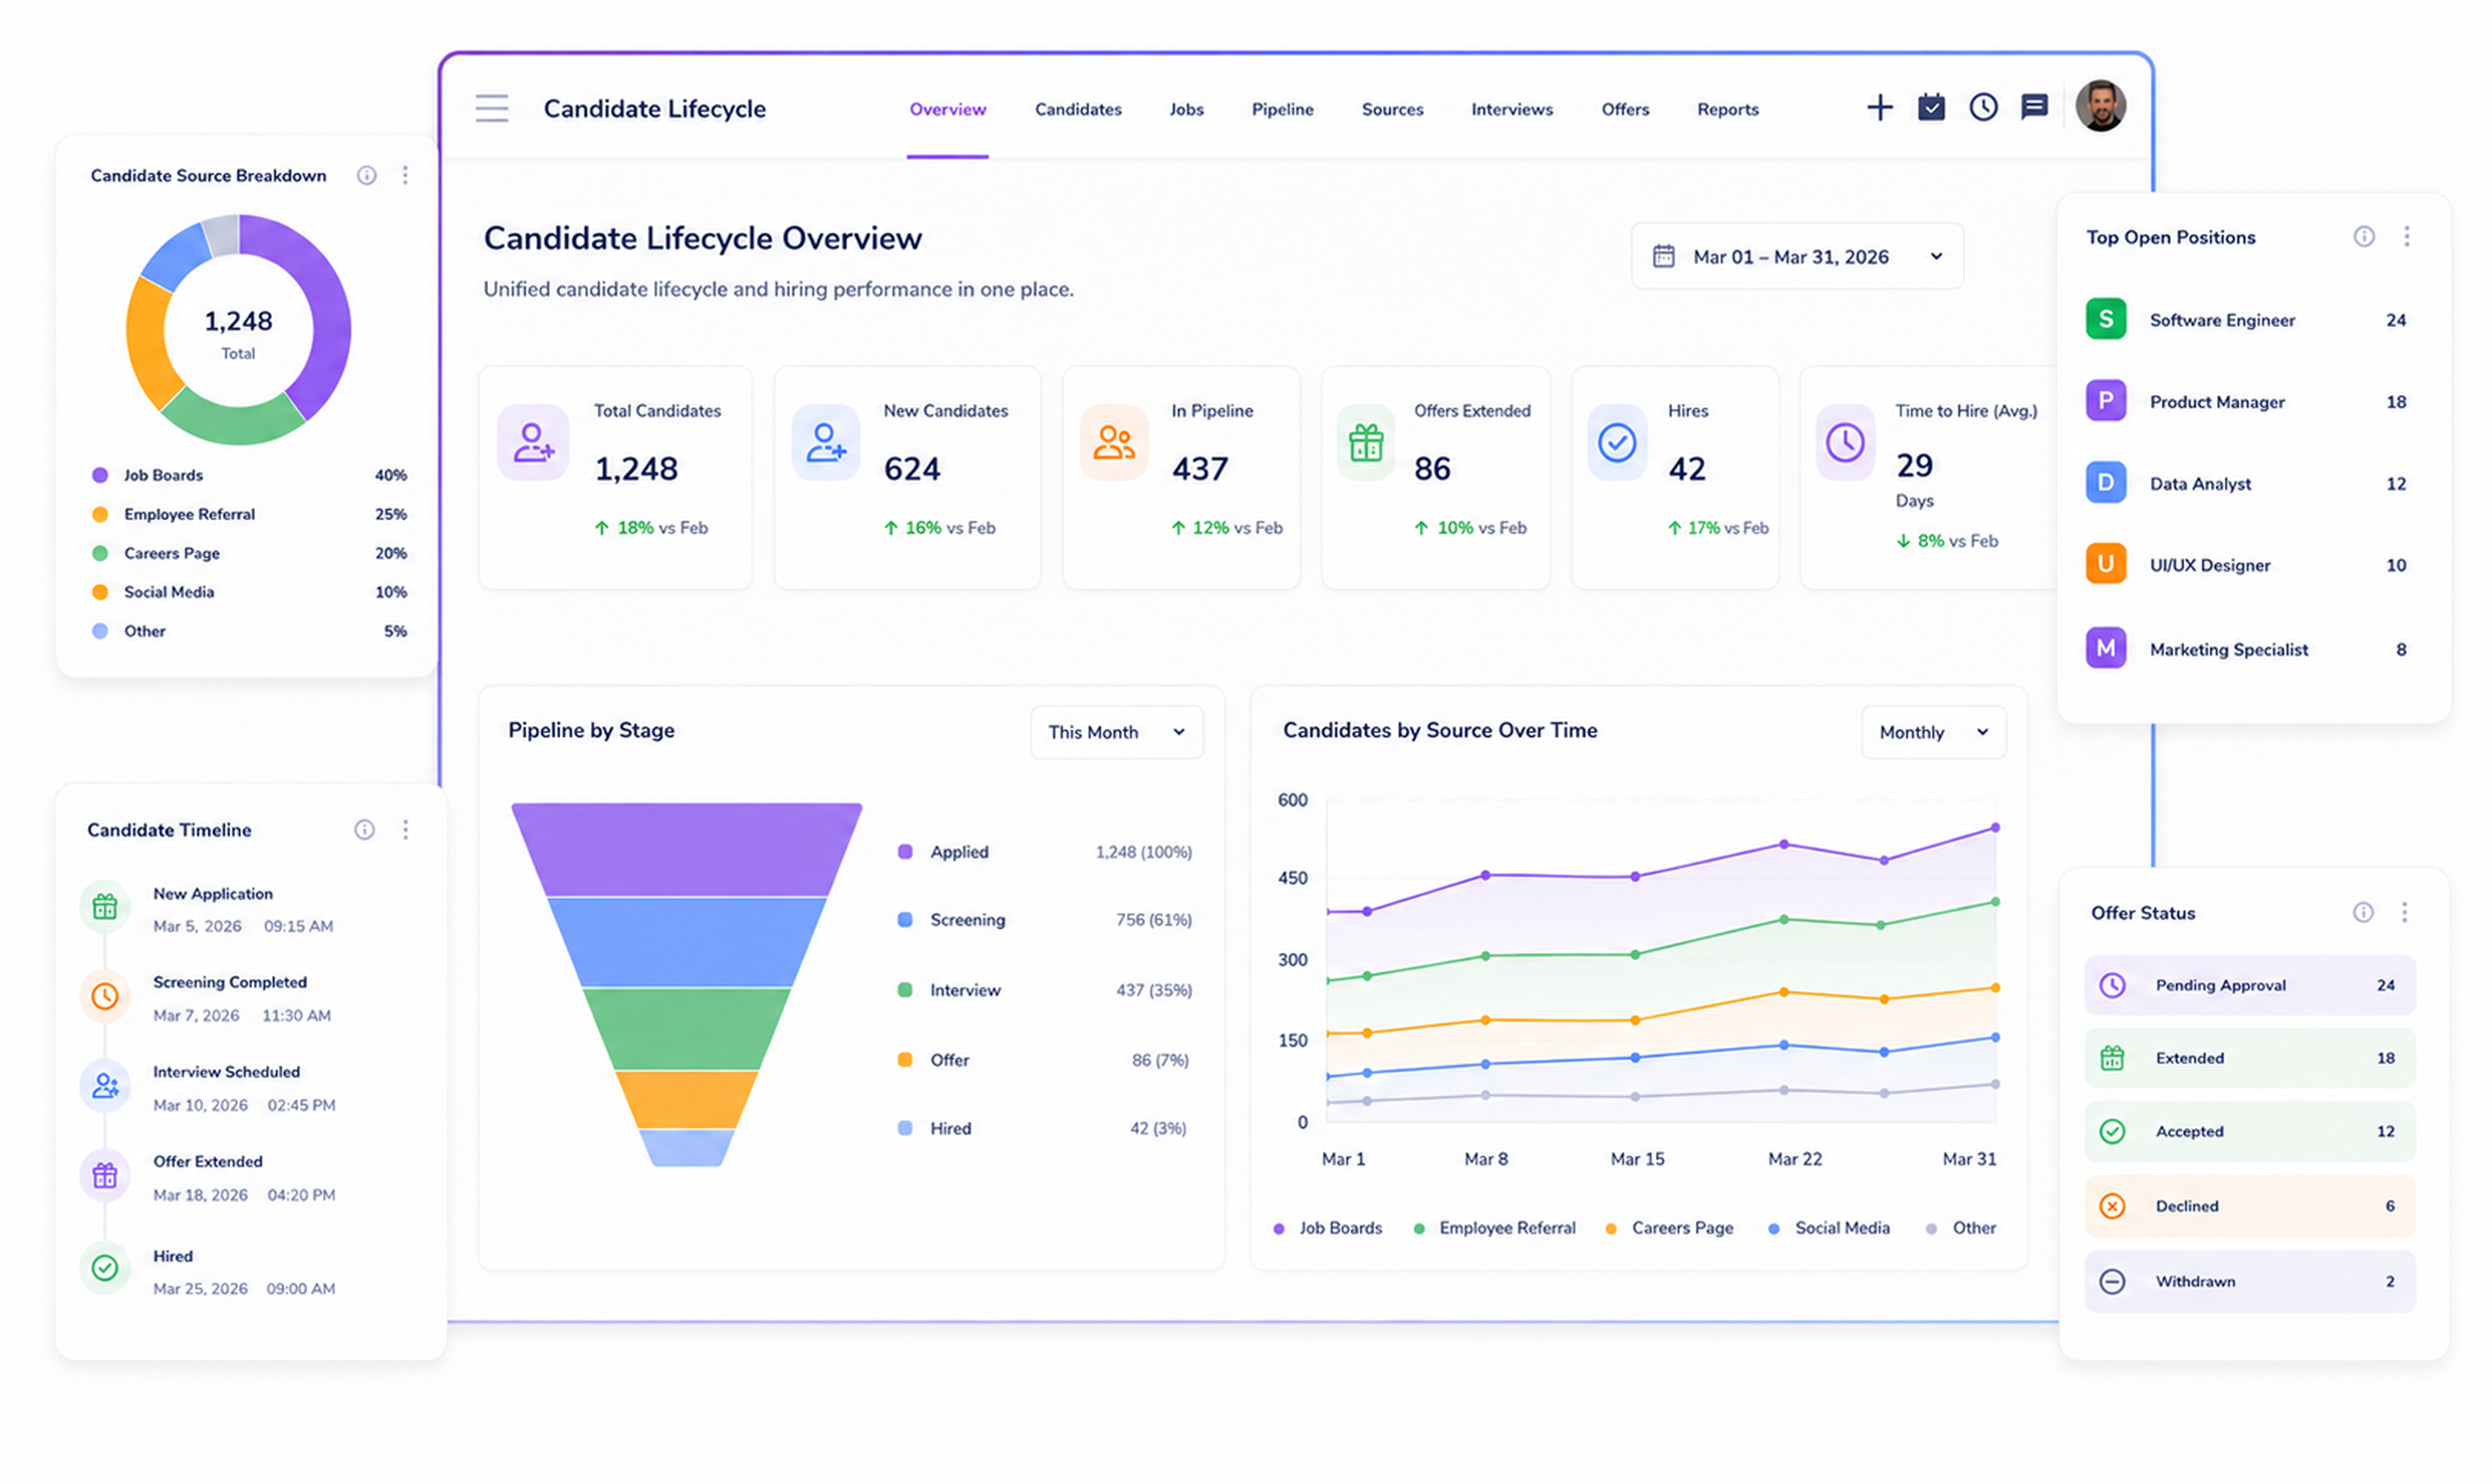2492x1484 pixels.
Task: Open the user profile avatar
Action: [2100, 106]
